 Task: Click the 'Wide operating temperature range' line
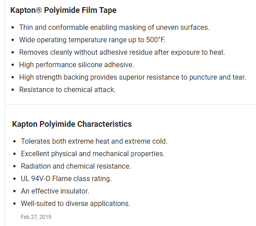click(x=92, y=40)
